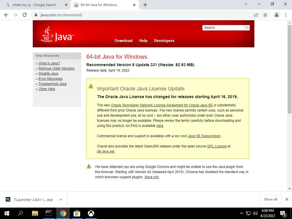292x219 pixels.
Task: Reload the Java download page
Action: (x=25, y=15)
